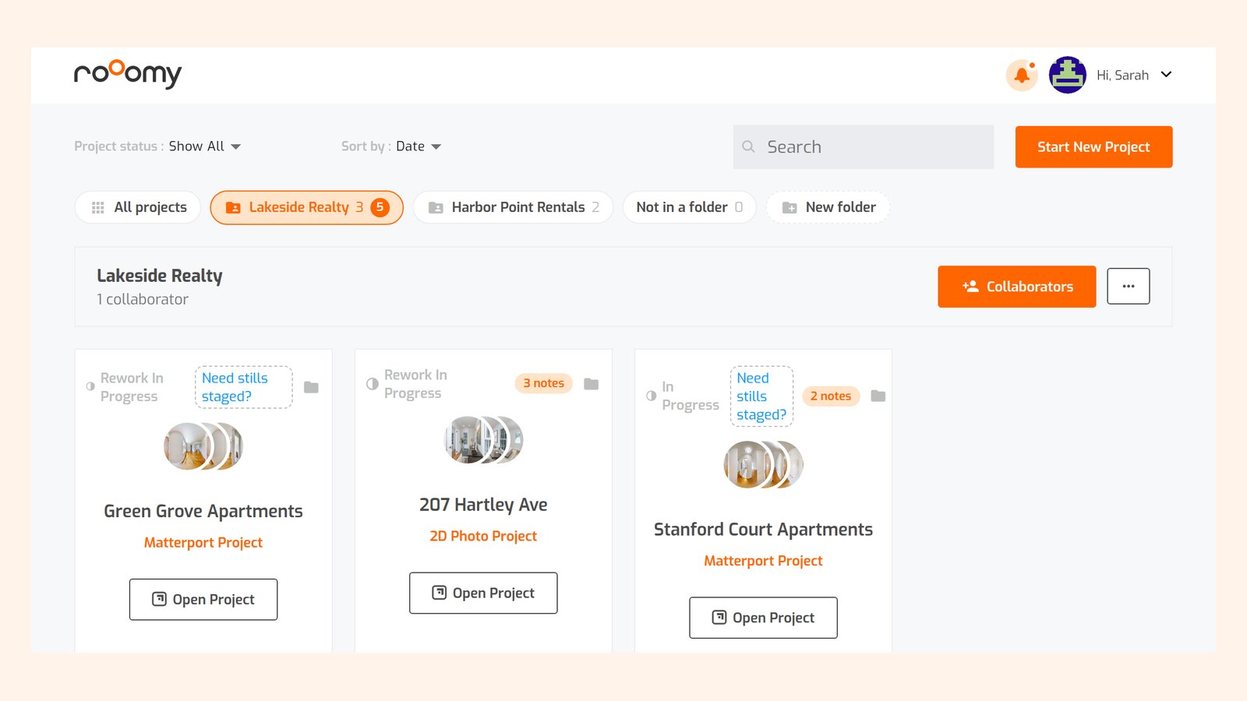Viewport: 1247px width, 701px height.
Task: View the 2 notes on Stanford Court Apartments
Action: point(831,396)
